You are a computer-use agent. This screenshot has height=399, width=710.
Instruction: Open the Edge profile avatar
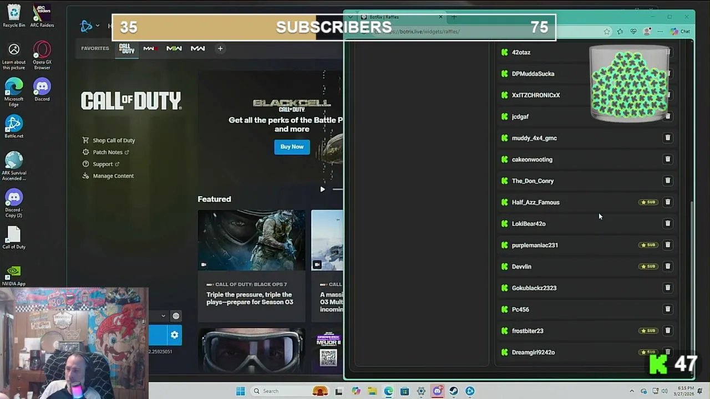[x=647, y=32]
